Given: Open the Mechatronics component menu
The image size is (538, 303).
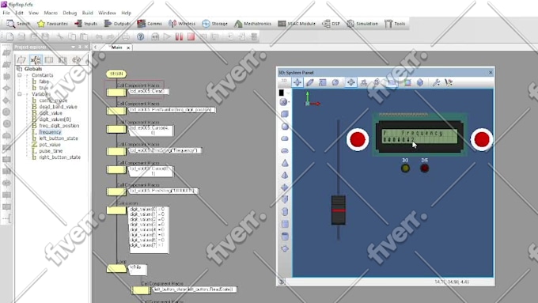Looking at the screenshot, I should tap(252, 23).
